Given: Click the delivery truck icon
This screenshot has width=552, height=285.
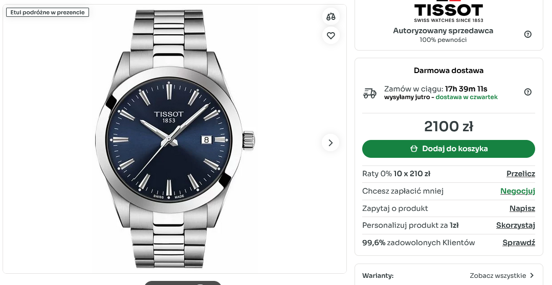Looking at the screenshot, I should (369, 93).
